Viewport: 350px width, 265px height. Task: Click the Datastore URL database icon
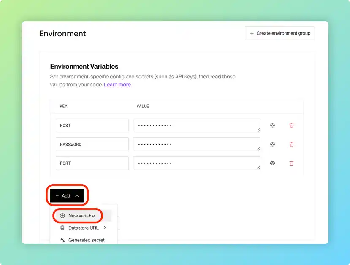[62, 228]
